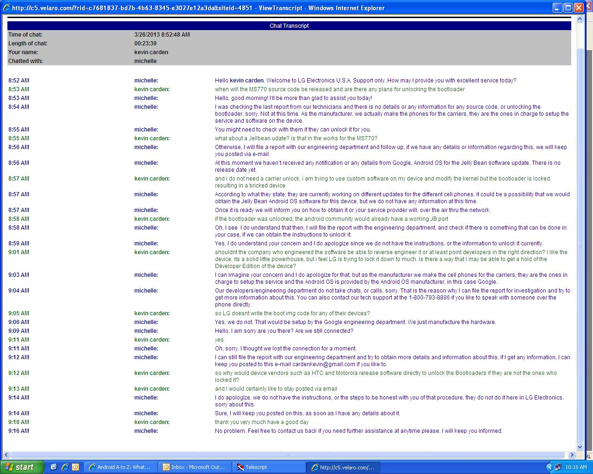Image resolution: width=593 pixels, height=474 pixels.
Task: Click the welcome message from michelle
Action: point(366,81)
